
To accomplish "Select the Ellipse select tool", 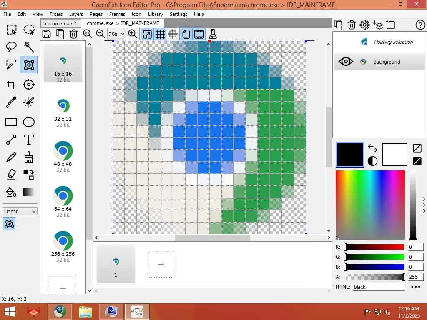I will point(29,30).
